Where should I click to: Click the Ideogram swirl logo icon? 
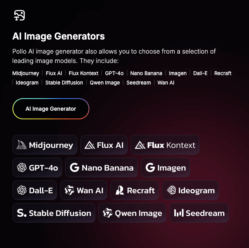[171, 190]
